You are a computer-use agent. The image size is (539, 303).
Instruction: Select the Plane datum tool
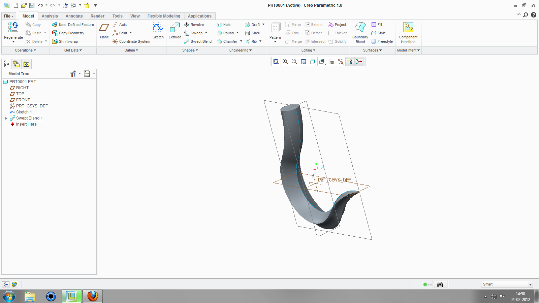pyautogui.click(x=104, y=31)
